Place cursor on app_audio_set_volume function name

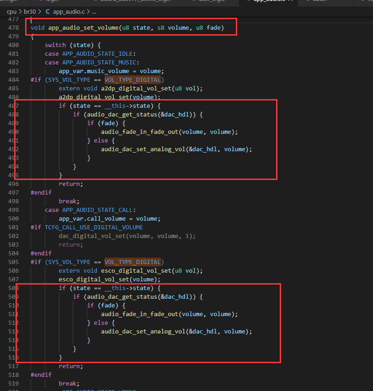83,28
